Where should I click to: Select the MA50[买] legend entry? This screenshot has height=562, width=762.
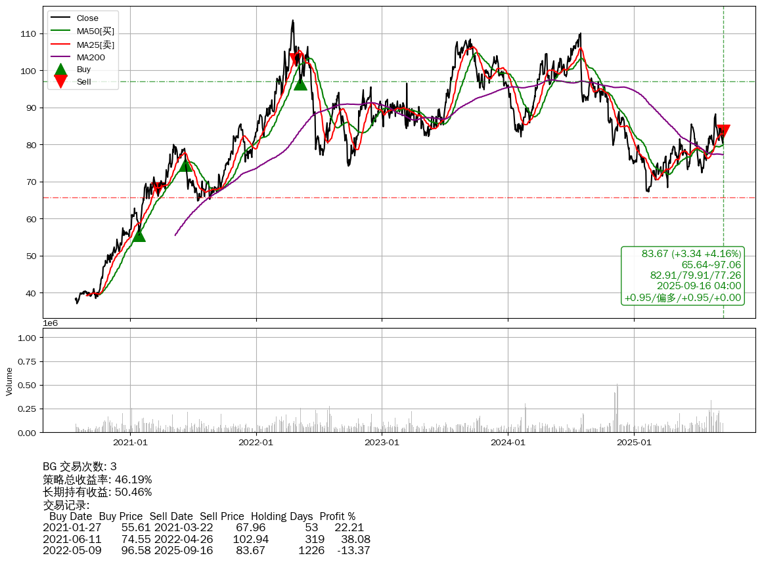coord(95,32)
